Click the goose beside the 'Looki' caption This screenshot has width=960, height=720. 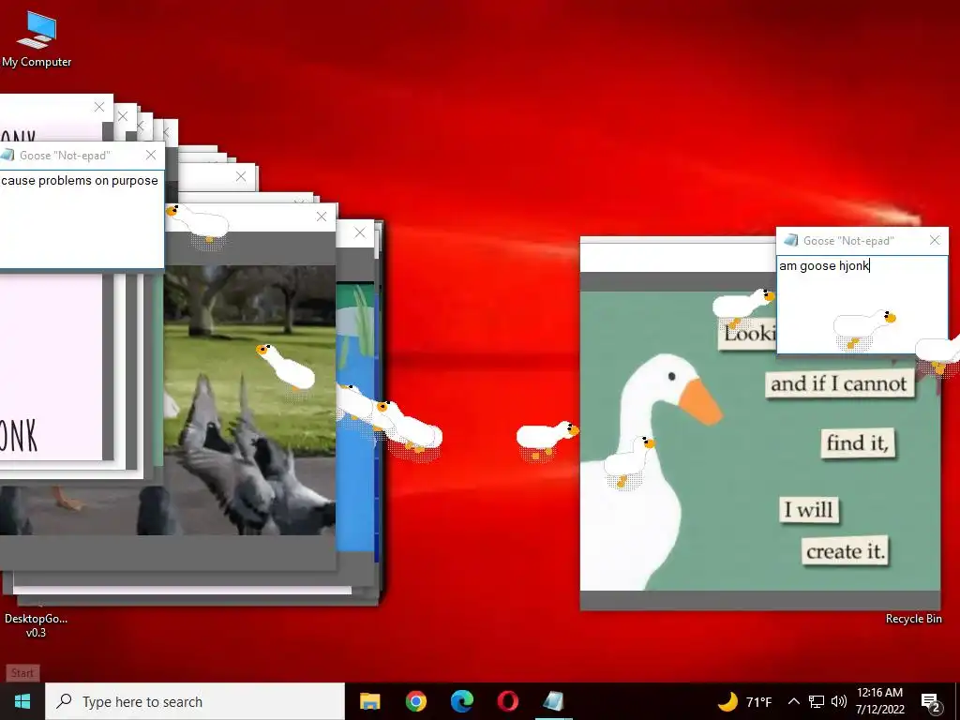(743, 307)
